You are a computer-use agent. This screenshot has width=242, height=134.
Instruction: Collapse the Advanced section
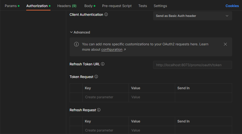pos(80,32)
